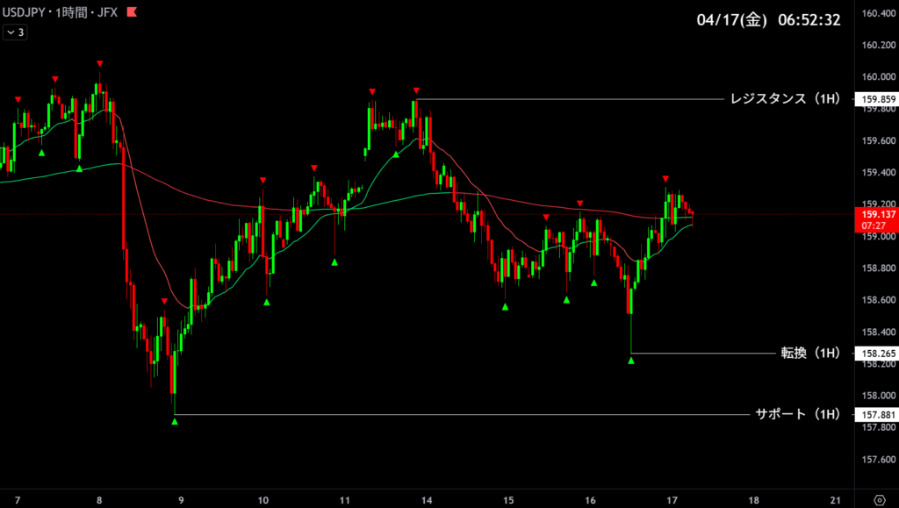Click the green up-arrow marker below the 158.265 low

(x=631, y=361)
